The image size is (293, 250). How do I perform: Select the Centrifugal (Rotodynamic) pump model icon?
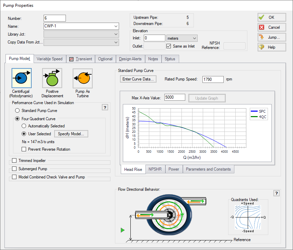[21, 78]
